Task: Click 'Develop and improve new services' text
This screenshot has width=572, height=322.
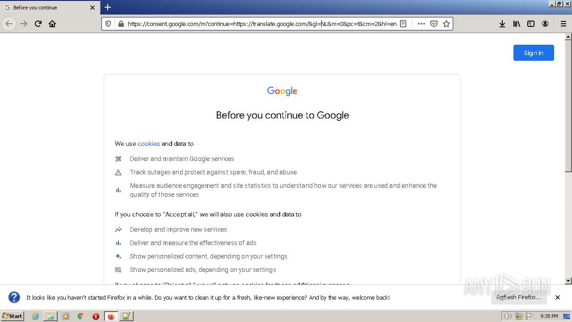Action: [x=178, y=229]
